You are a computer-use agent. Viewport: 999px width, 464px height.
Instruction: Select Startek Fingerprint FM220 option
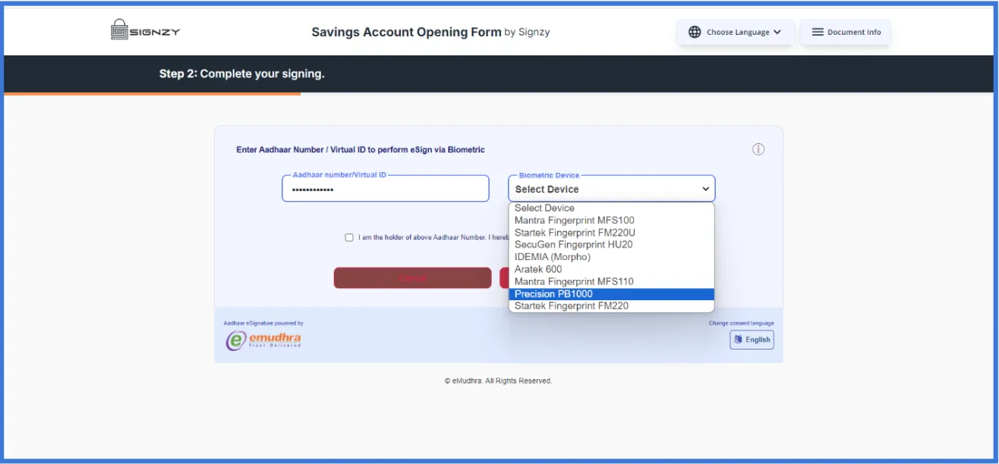(x=612, y=306)
